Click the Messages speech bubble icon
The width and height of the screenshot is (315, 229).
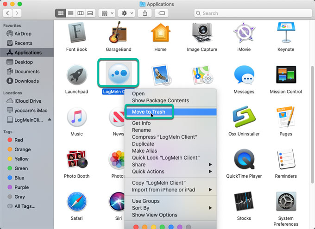[x=244, y=75]
